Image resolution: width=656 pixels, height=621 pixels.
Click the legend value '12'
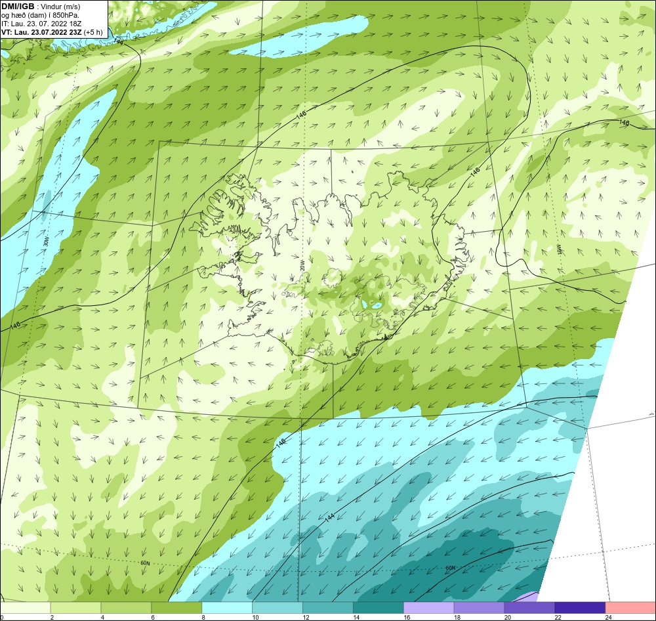306,617
